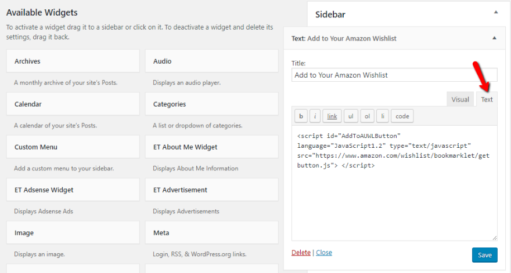Click into the widget Title field
This screenshot has height=273, width=511.
(394, 75)
